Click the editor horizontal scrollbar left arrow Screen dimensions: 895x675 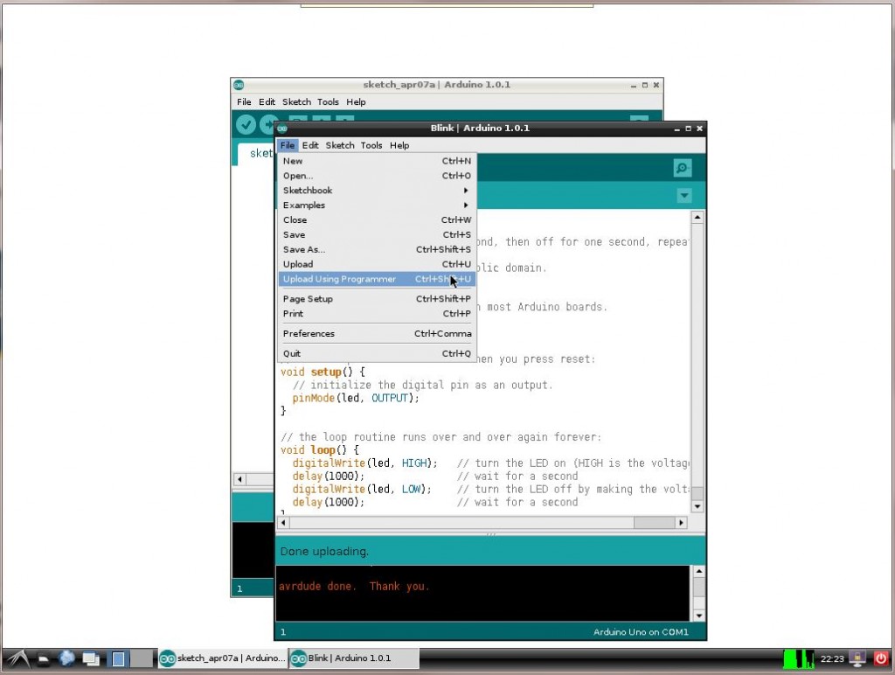[x=283, y=523]
